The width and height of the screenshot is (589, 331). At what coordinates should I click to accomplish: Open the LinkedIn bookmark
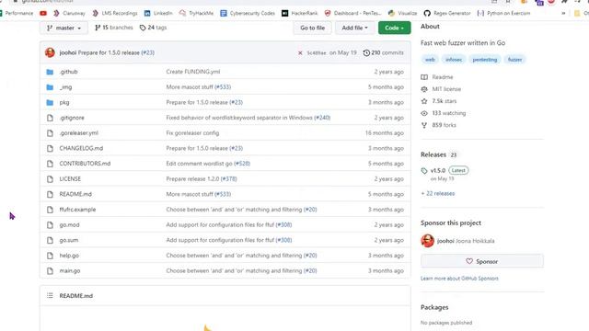click(x=158, y=13)
